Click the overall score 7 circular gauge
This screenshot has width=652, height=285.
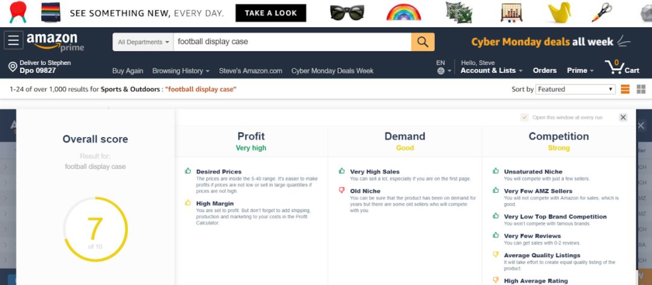(x=95, y=229)
